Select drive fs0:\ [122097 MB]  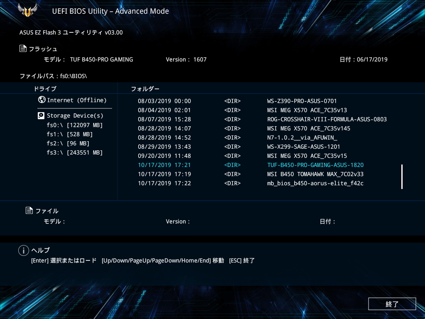tap(75, 125)
